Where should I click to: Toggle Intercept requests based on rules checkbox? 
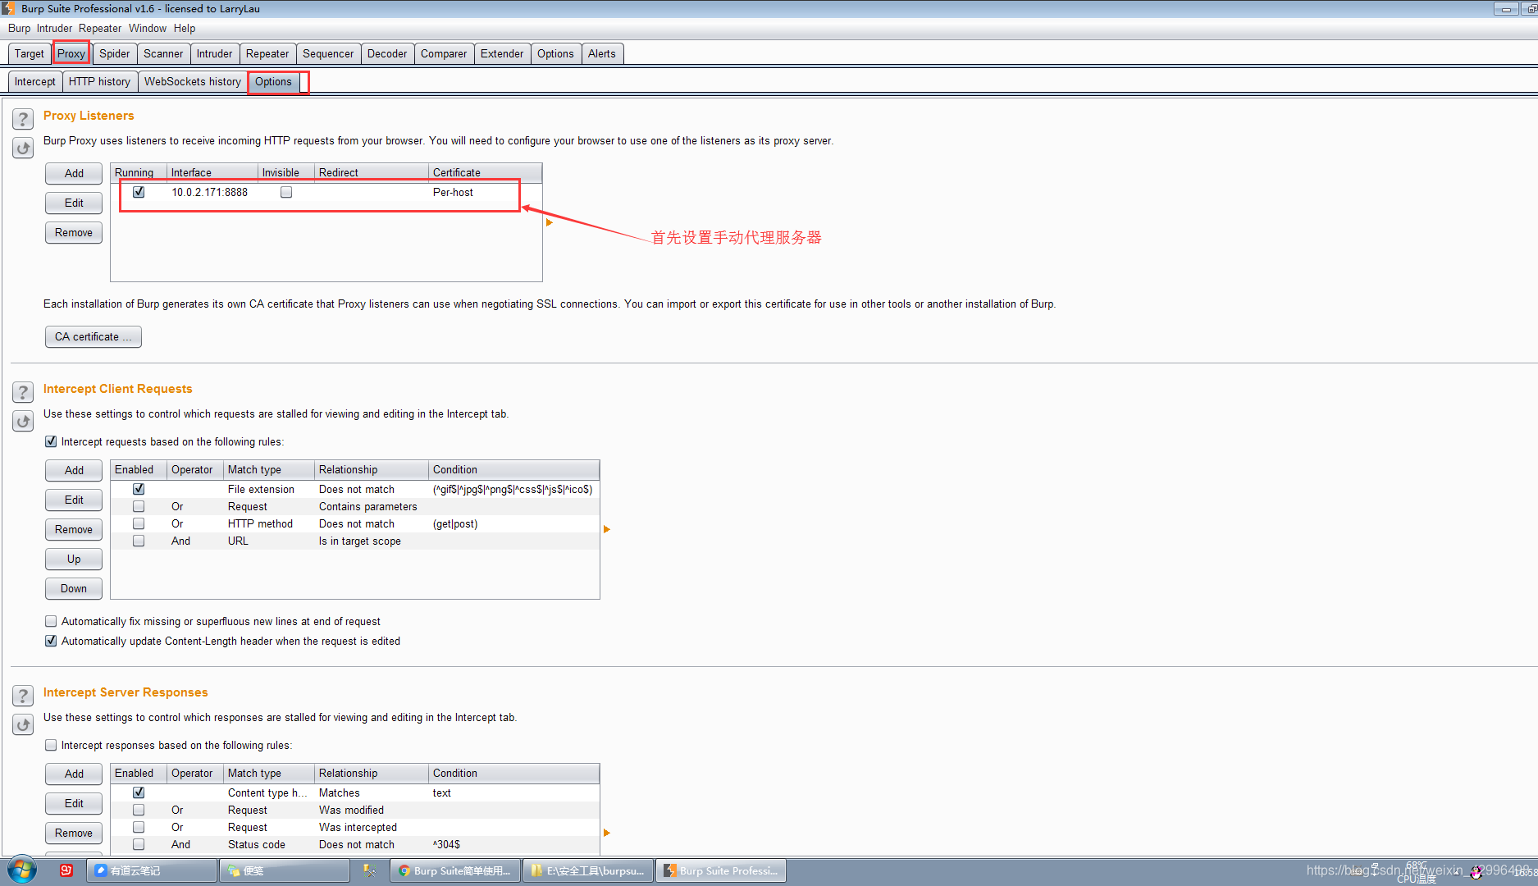(51, 441)
